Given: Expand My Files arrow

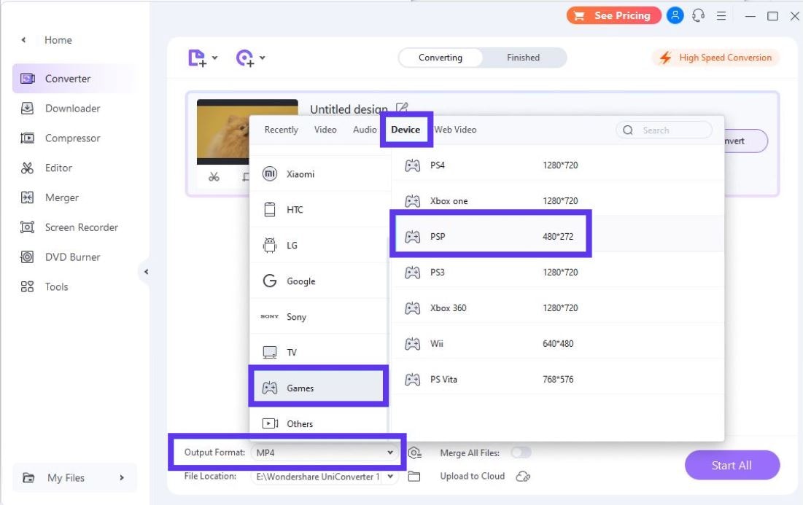Looking at the screenshot, I should [121, 477].
